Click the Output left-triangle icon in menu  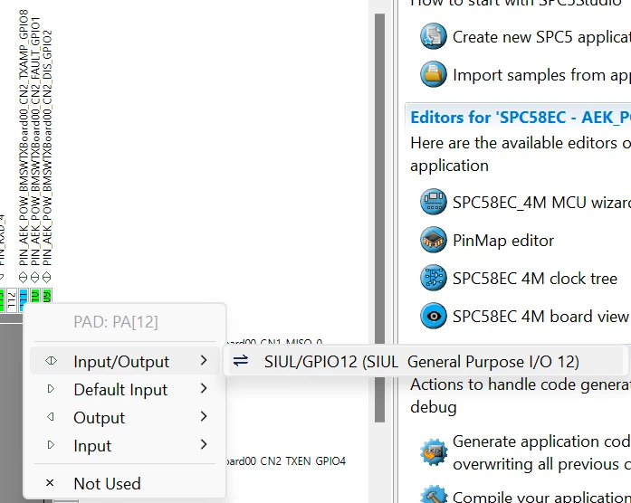[x=51, y=417]
